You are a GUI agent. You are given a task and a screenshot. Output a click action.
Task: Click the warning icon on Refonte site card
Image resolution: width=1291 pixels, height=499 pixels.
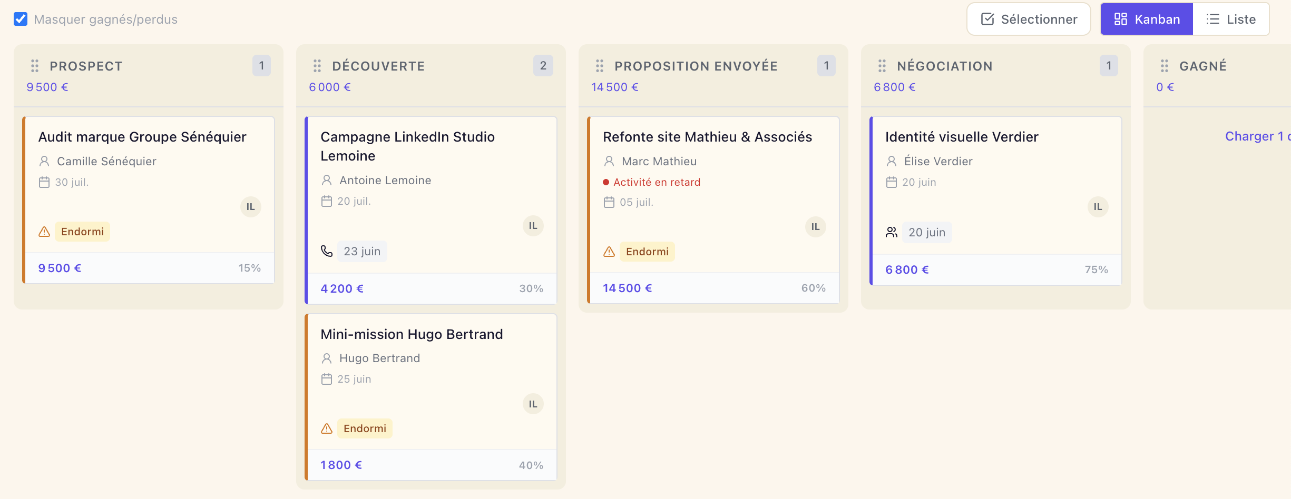coord(609,252)
